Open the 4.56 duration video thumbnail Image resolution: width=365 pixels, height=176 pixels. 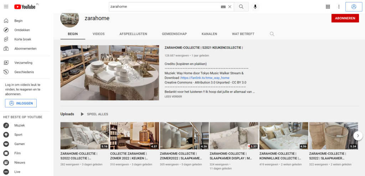click(x=284, y=136)
